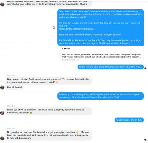This screenshot has height=143, width=148.
Task: Open the Lawsuit link preview card
Action: 102,54
